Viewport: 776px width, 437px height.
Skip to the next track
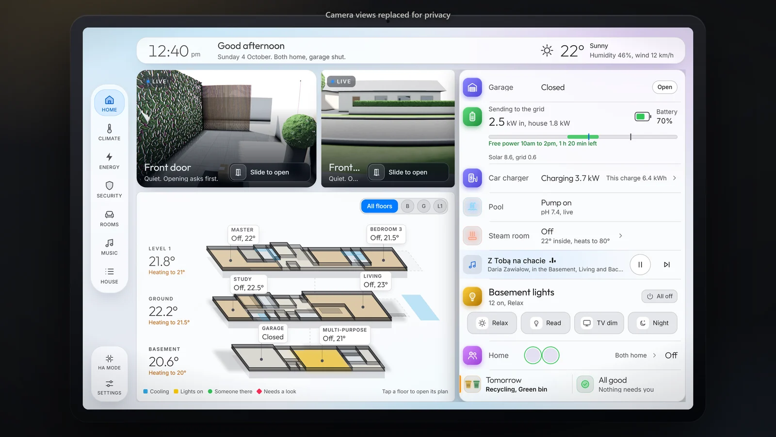click(x=667, y=265)
